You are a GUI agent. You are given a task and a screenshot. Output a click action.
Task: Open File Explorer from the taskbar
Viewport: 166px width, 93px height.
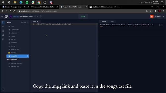pos(15,2)
